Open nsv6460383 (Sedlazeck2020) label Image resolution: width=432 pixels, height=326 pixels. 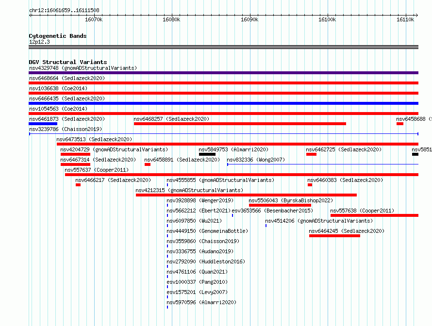[x=345, y=180]
